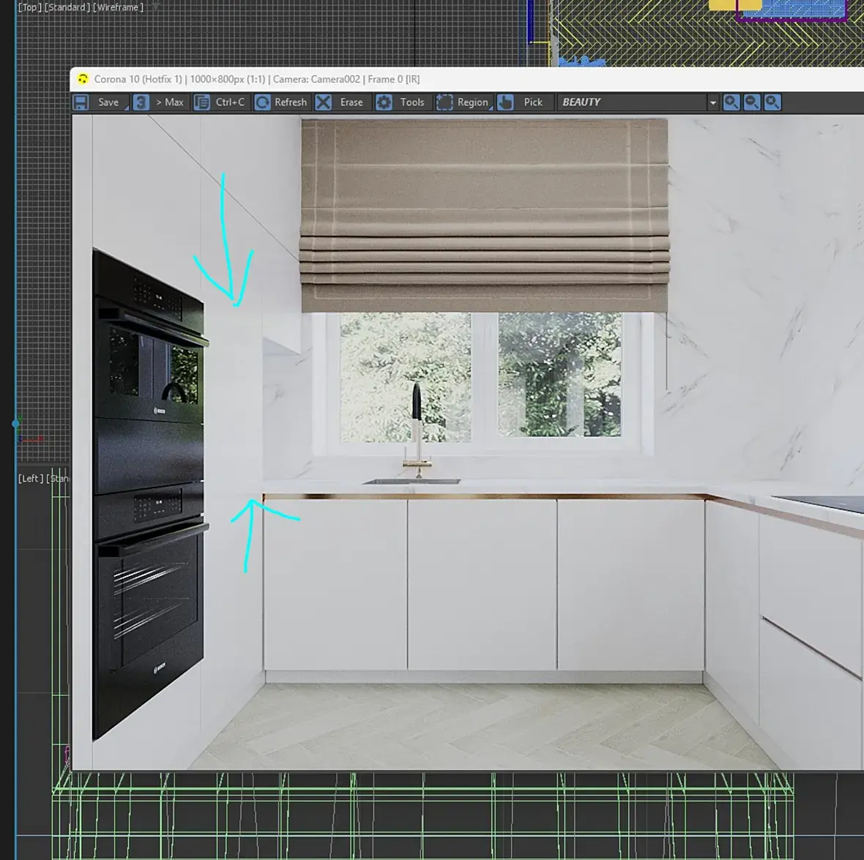
Task: Activate the Region dashed-rectangle icon
Action: [444, 102]
